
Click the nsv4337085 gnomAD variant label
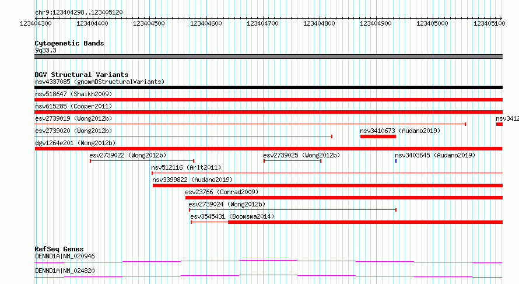(100, 82)
